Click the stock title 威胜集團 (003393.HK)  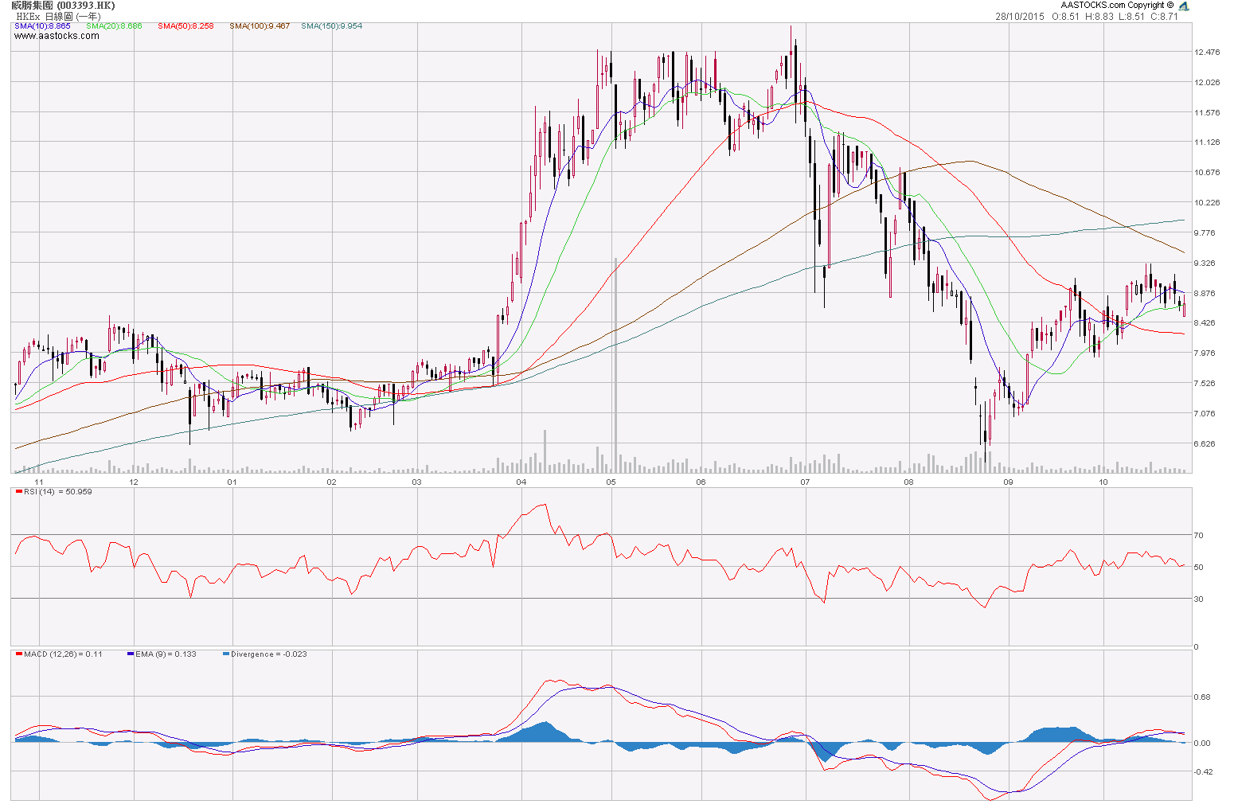[x=64, y=6]
